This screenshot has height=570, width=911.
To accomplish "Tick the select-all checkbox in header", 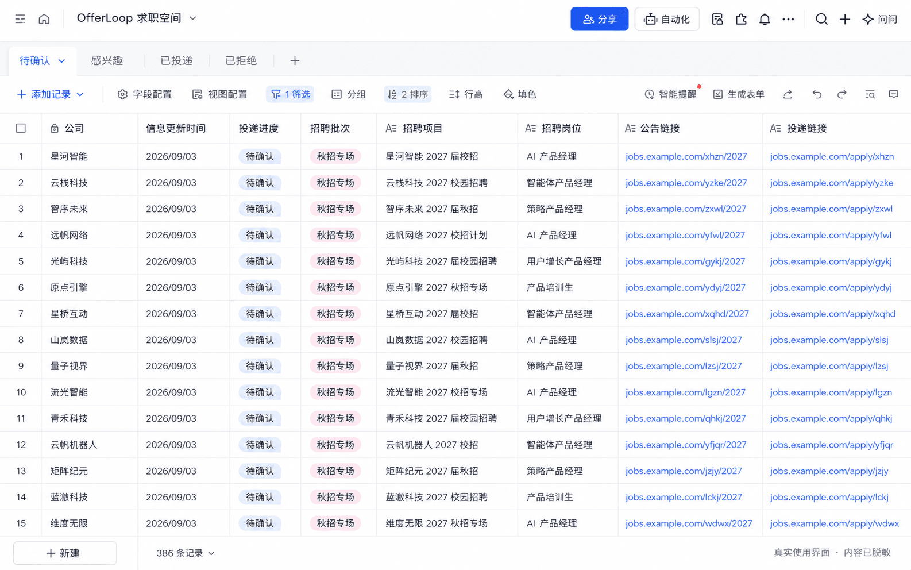I will coord(21,128).
